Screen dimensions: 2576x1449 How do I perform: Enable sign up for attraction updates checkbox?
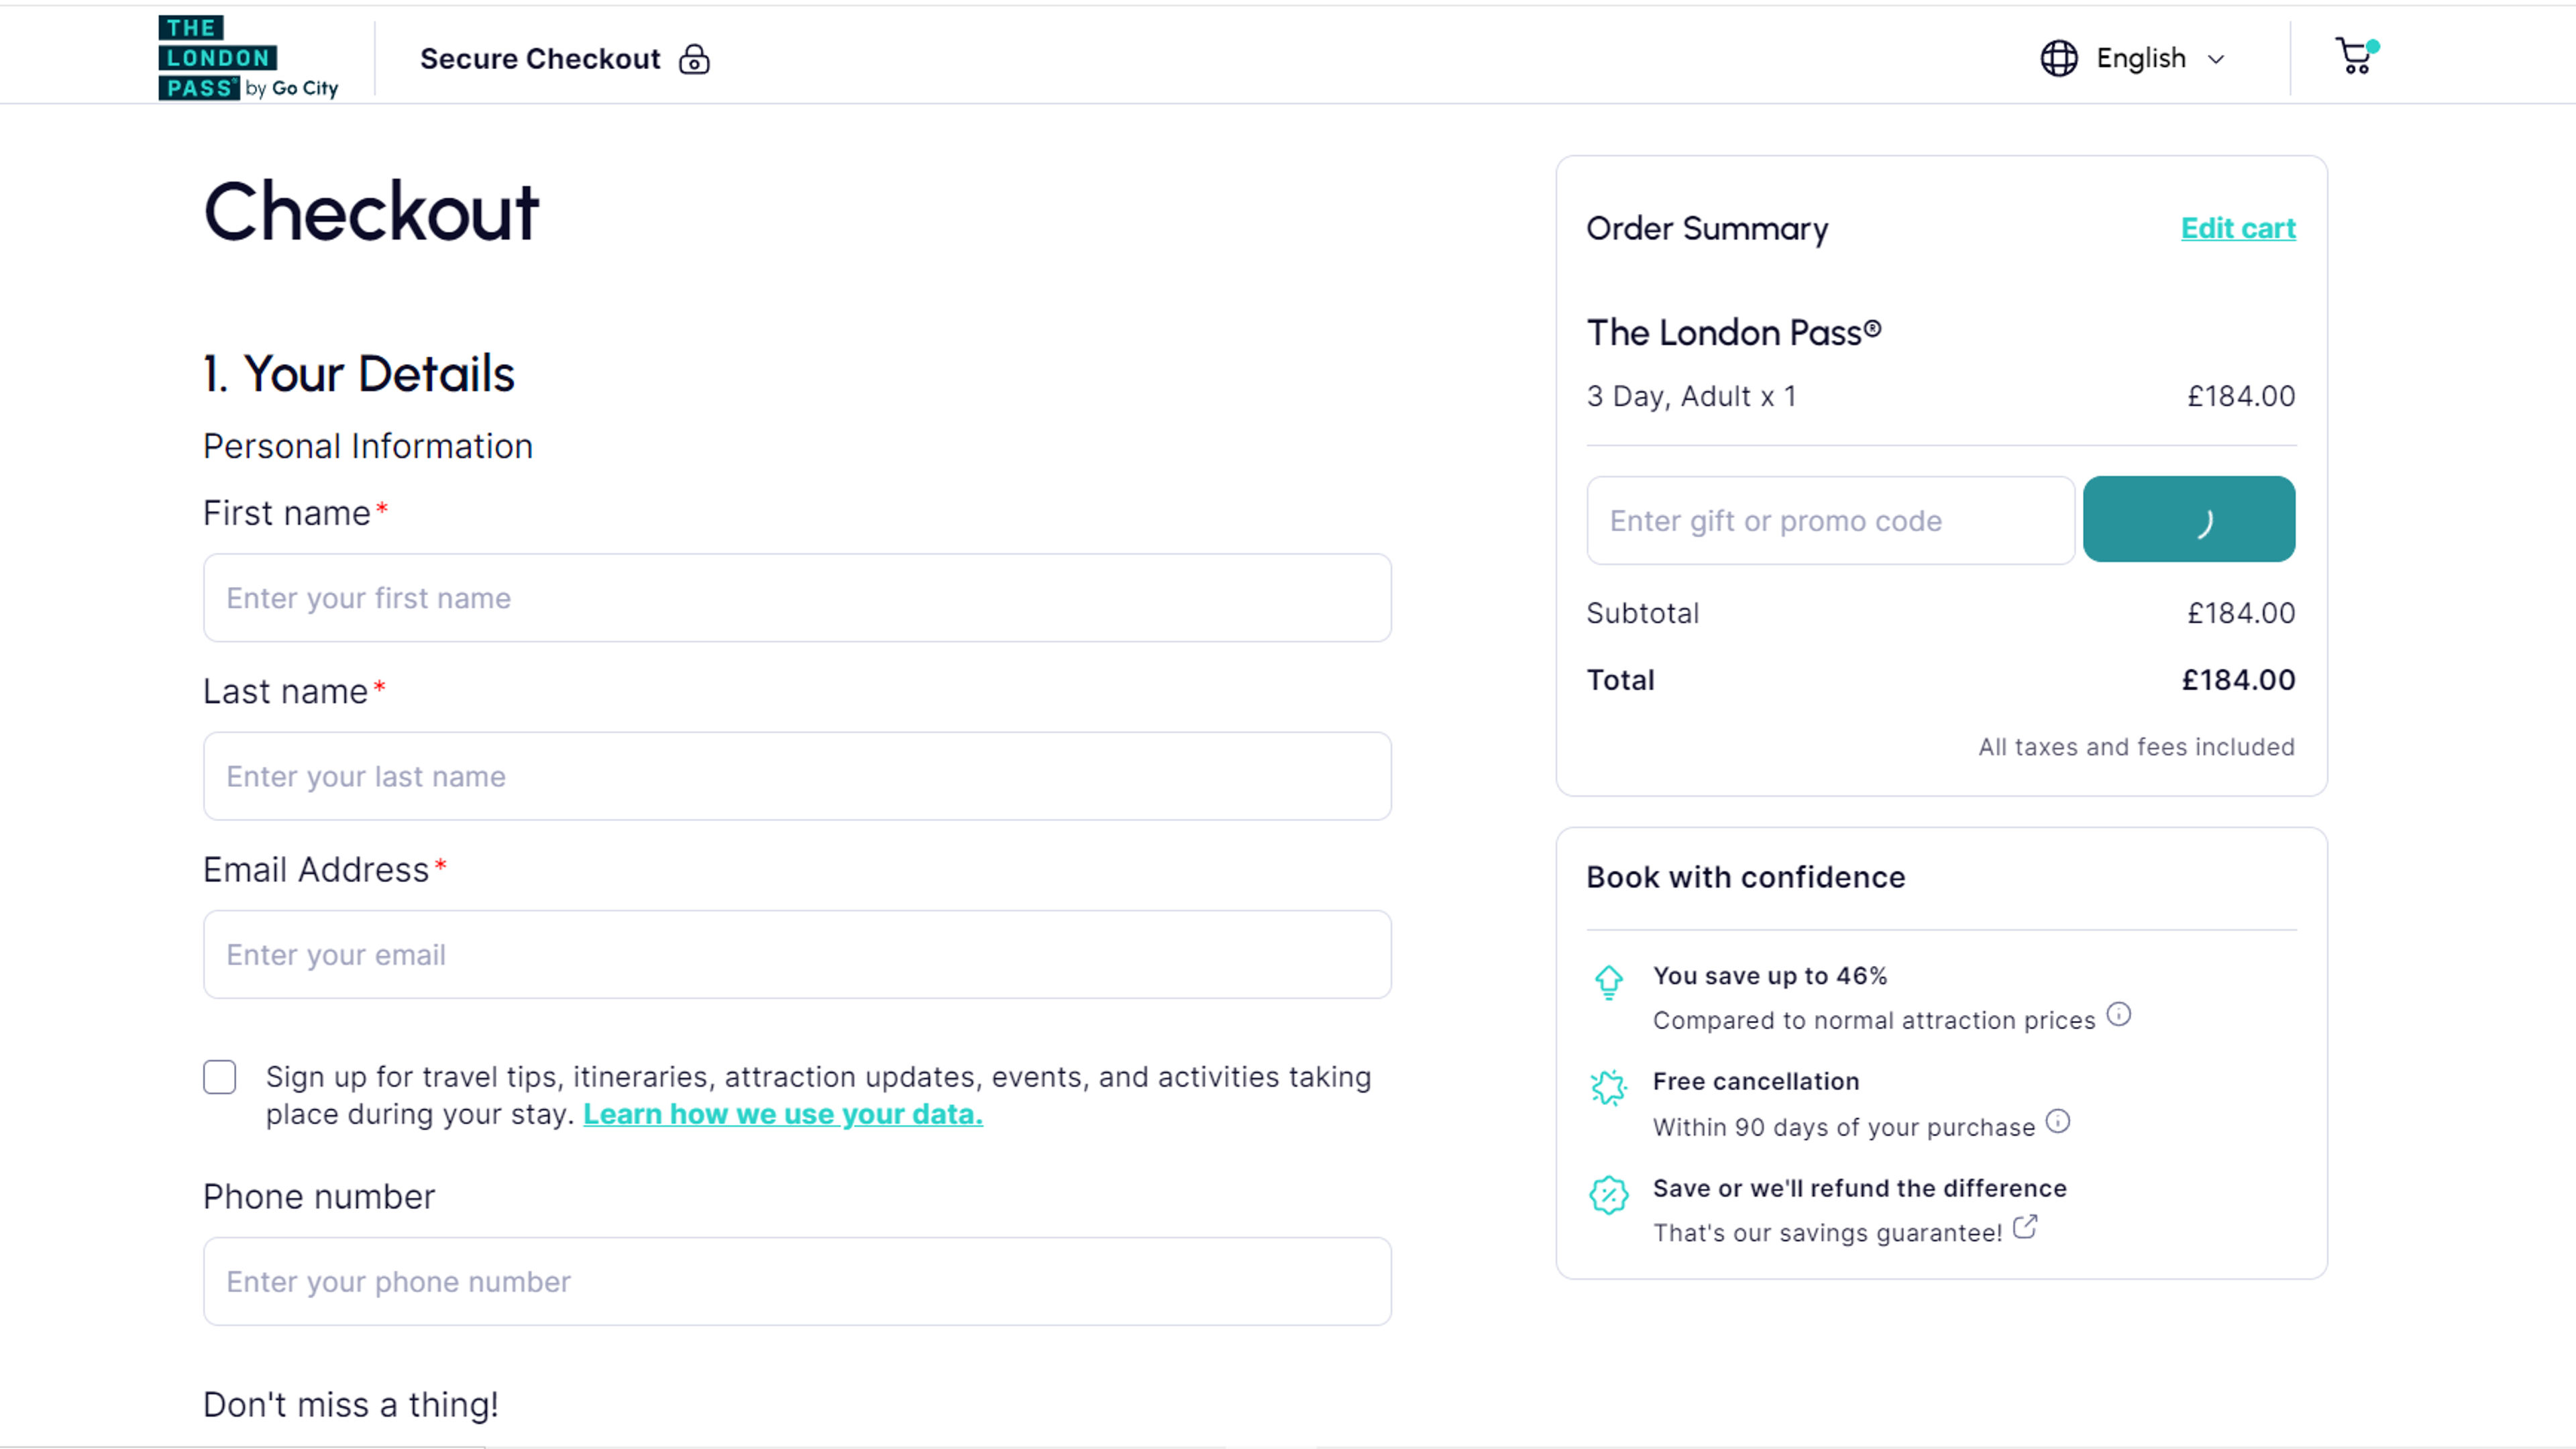(x=219, y=1076)
